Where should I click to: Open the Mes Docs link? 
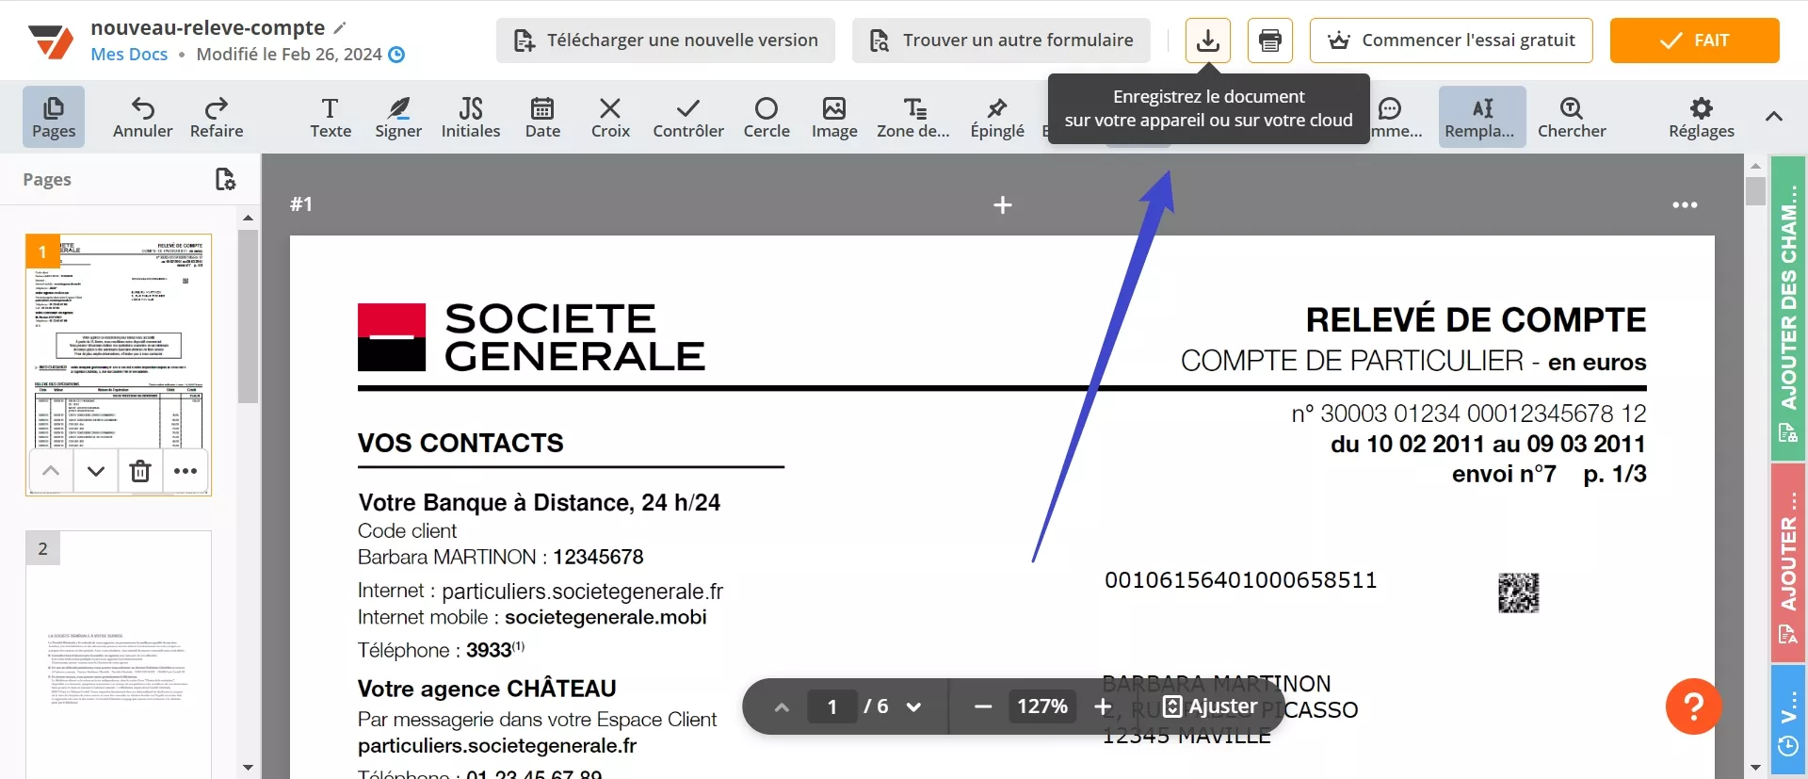129,55
